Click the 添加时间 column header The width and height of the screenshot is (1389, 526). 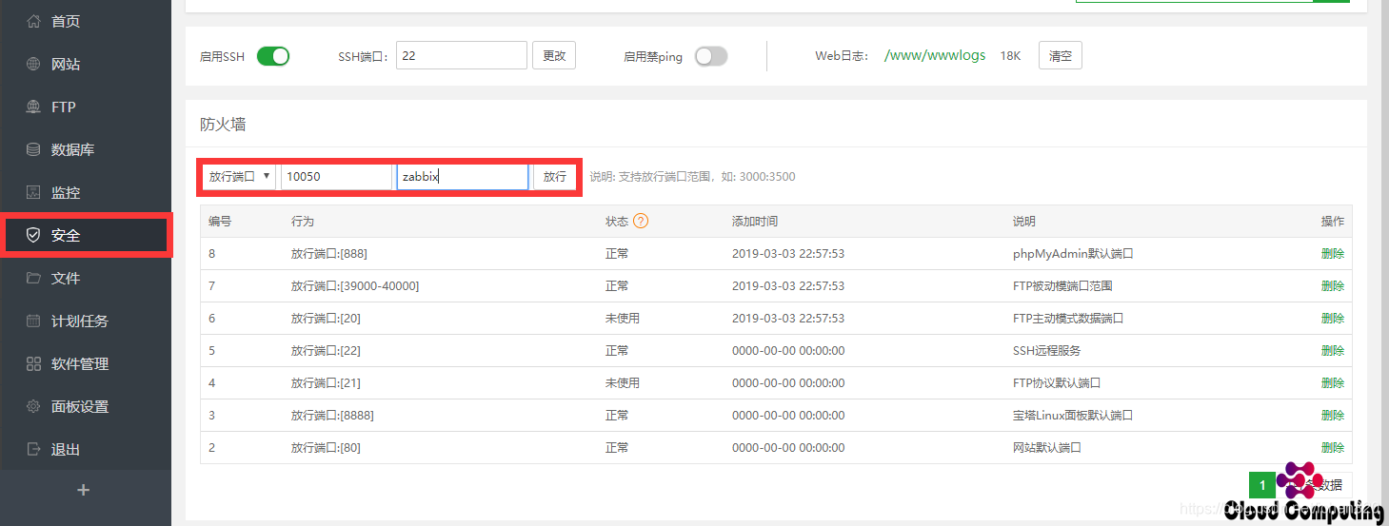point(755,221)
